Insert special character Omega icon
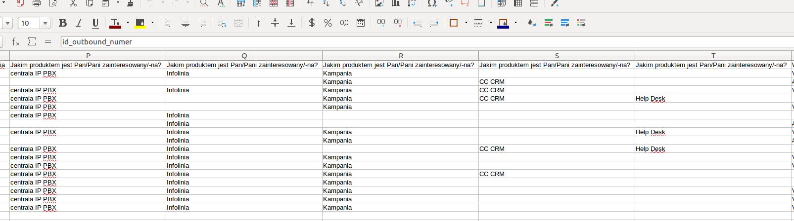This screenshot has height=221, width=794. [x=432, y=3]
